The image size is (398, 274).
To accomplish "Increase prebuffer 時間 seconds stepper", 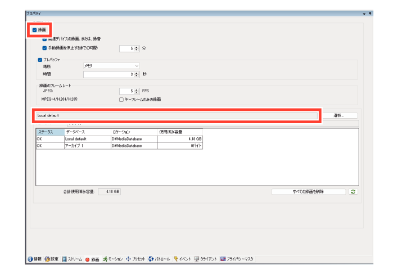I will tap(137, 73).
